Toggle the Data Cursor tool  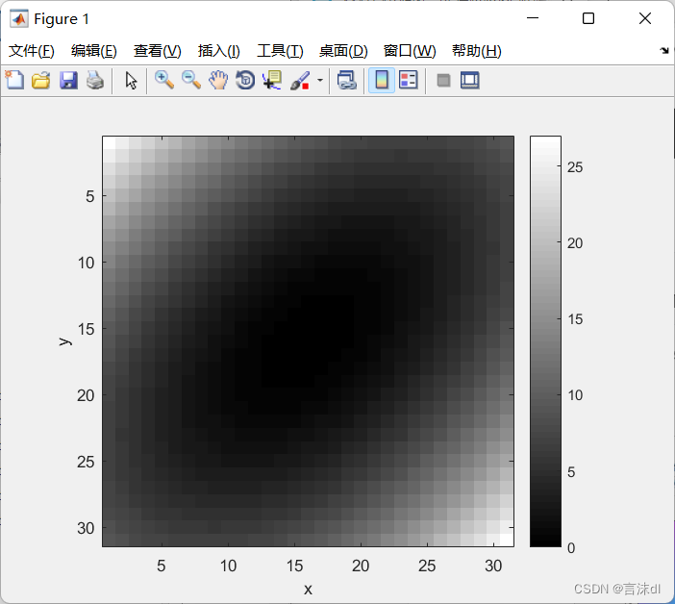pyautogui.click(x=272, y=81)
